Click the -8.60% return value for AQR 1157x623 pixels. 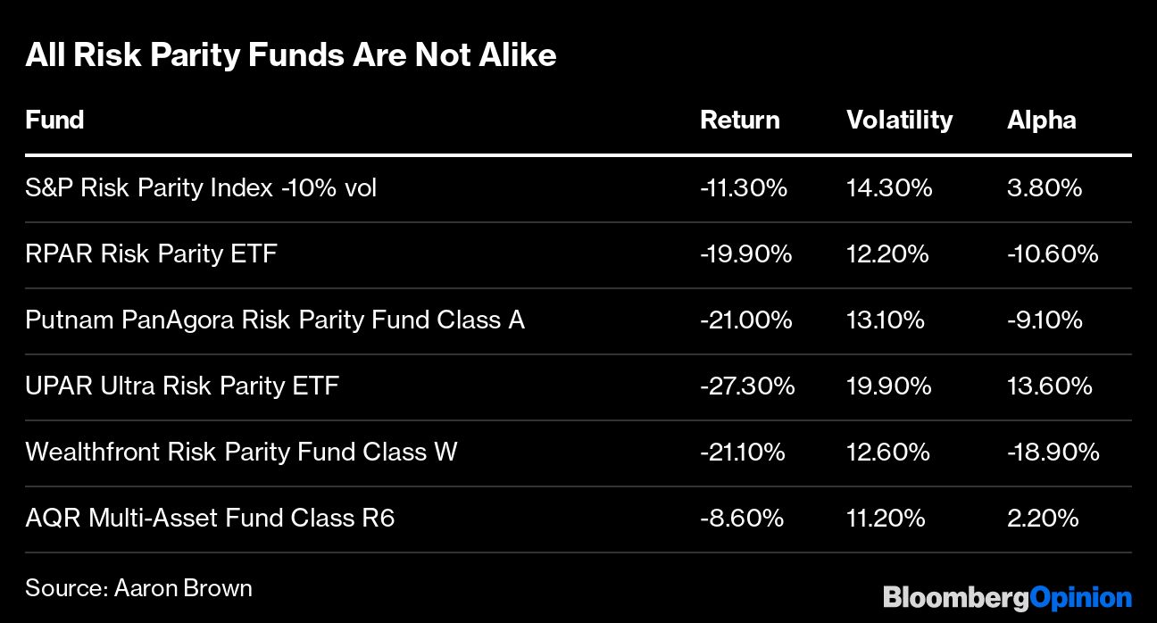[742, 518]
